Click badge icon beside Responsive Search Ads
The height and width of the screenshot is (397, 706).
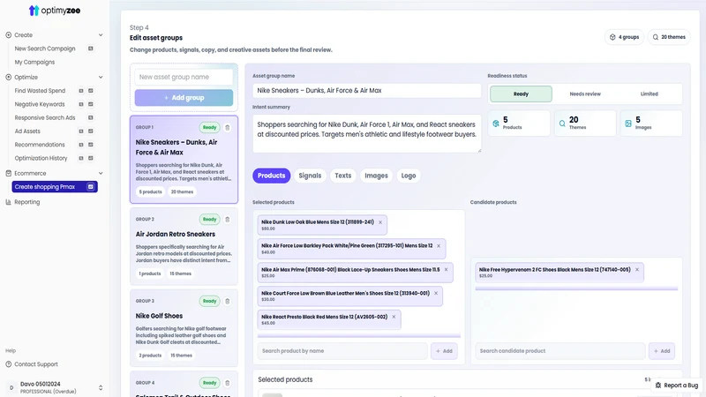click(x=91, y=117)
